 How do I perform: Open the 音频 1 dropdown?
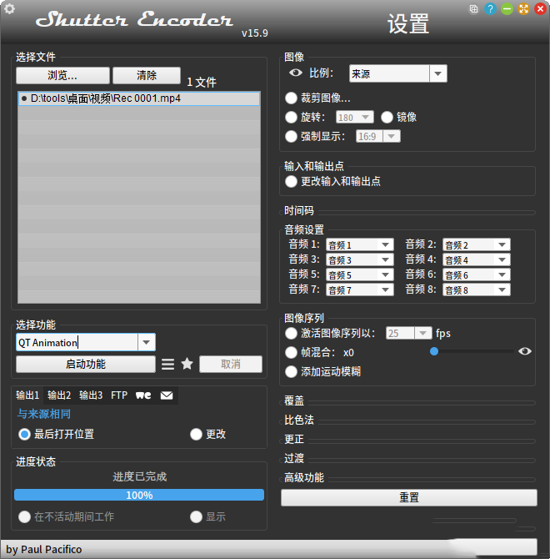359,245
